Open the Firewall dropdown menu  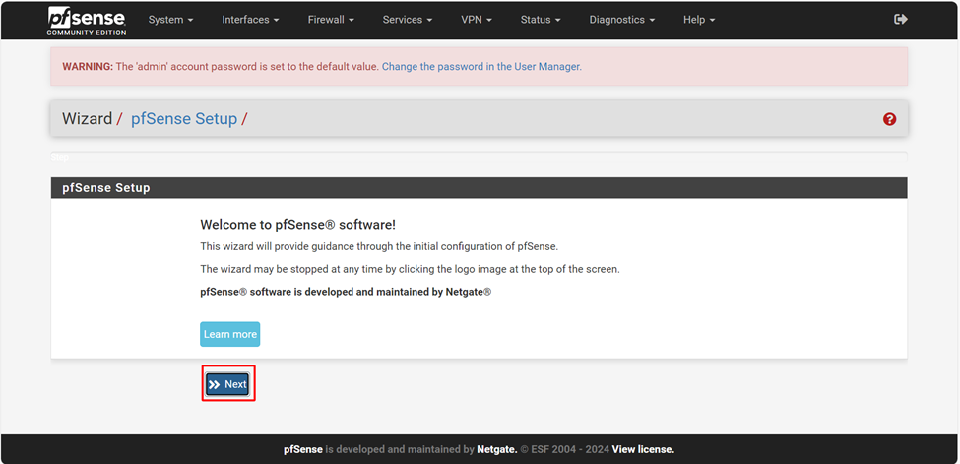coord(331,20)
